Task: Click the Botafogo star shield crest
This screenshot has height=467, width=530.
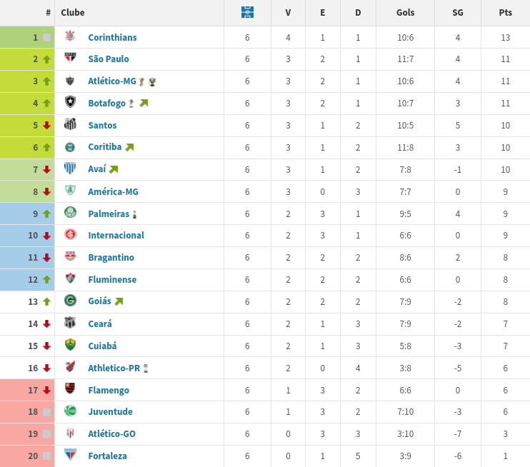Action: pos(70,101)
